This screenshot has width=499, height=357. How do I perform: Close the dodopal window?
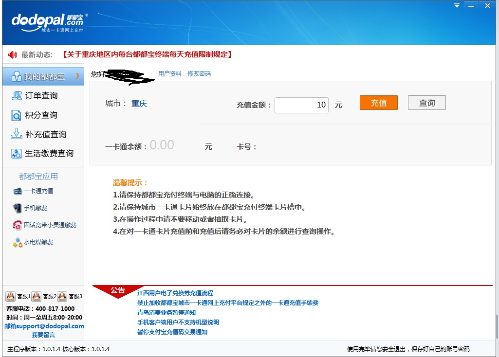487,5
